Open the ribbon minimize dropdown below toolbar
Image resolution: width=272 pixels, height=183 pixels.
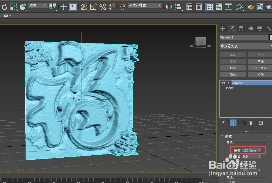[x=7, y=16]
